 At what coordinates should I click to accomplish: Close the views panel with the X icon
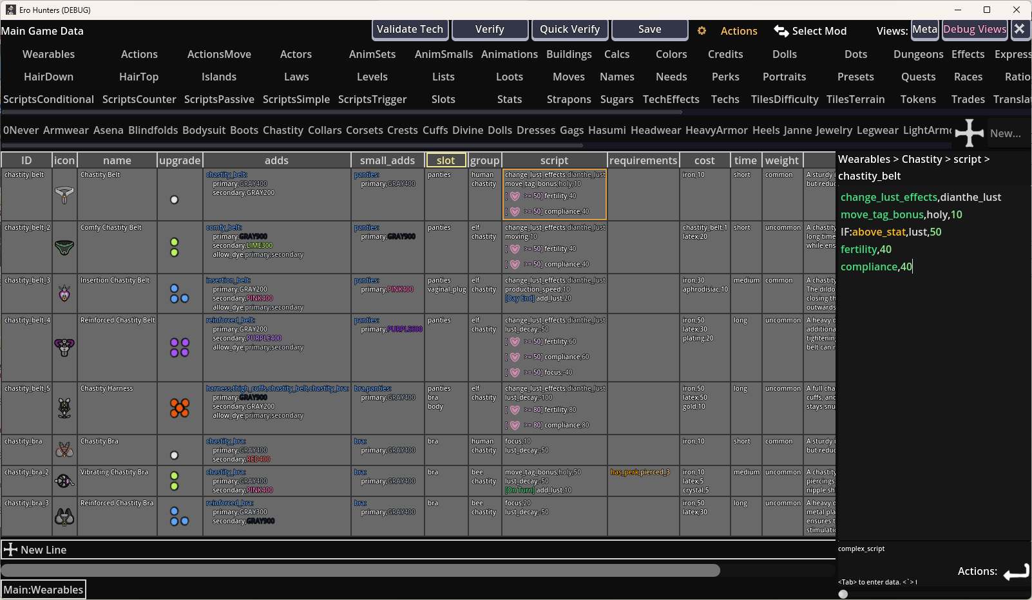[x=1019, y=30]
